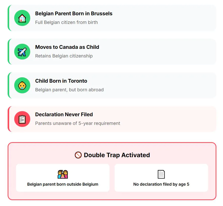Image resolution: width=223 pixels, height=206 pixels.
Task: Click 'No declaration filed by age 5' label
Action: 161,184
